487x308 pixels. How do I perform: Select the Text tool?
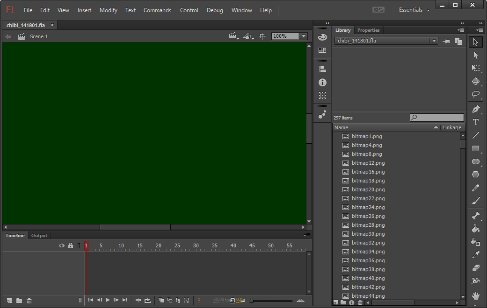coord(476,122)
